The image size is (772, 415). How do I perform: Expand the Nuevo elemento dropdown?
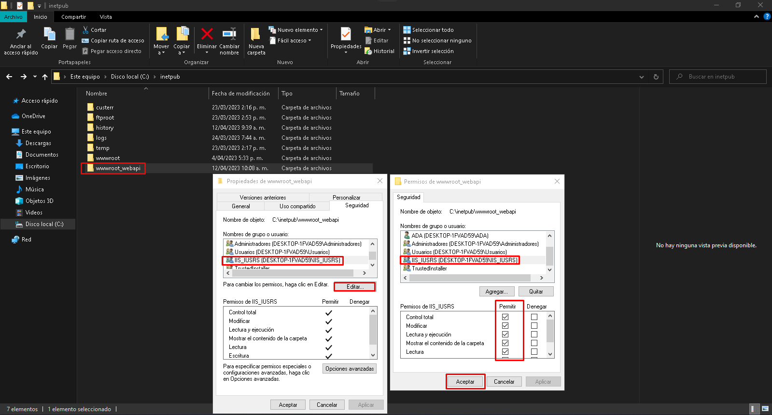tap(321, 30)
